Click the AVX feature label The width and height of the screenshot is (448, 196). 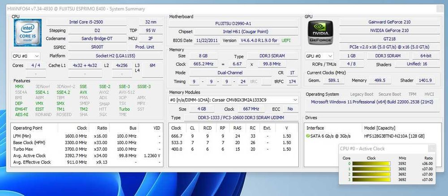(x=83, y=92)
